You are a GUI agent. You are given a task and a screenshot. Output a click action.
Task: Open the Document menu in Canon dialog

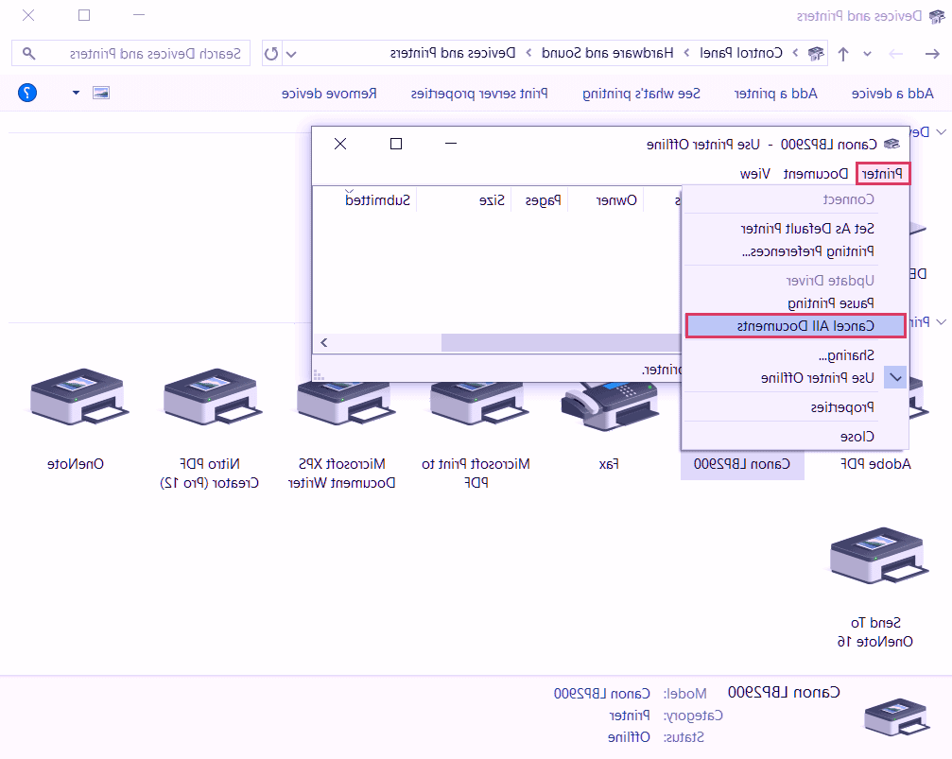[x=816, y=174]
